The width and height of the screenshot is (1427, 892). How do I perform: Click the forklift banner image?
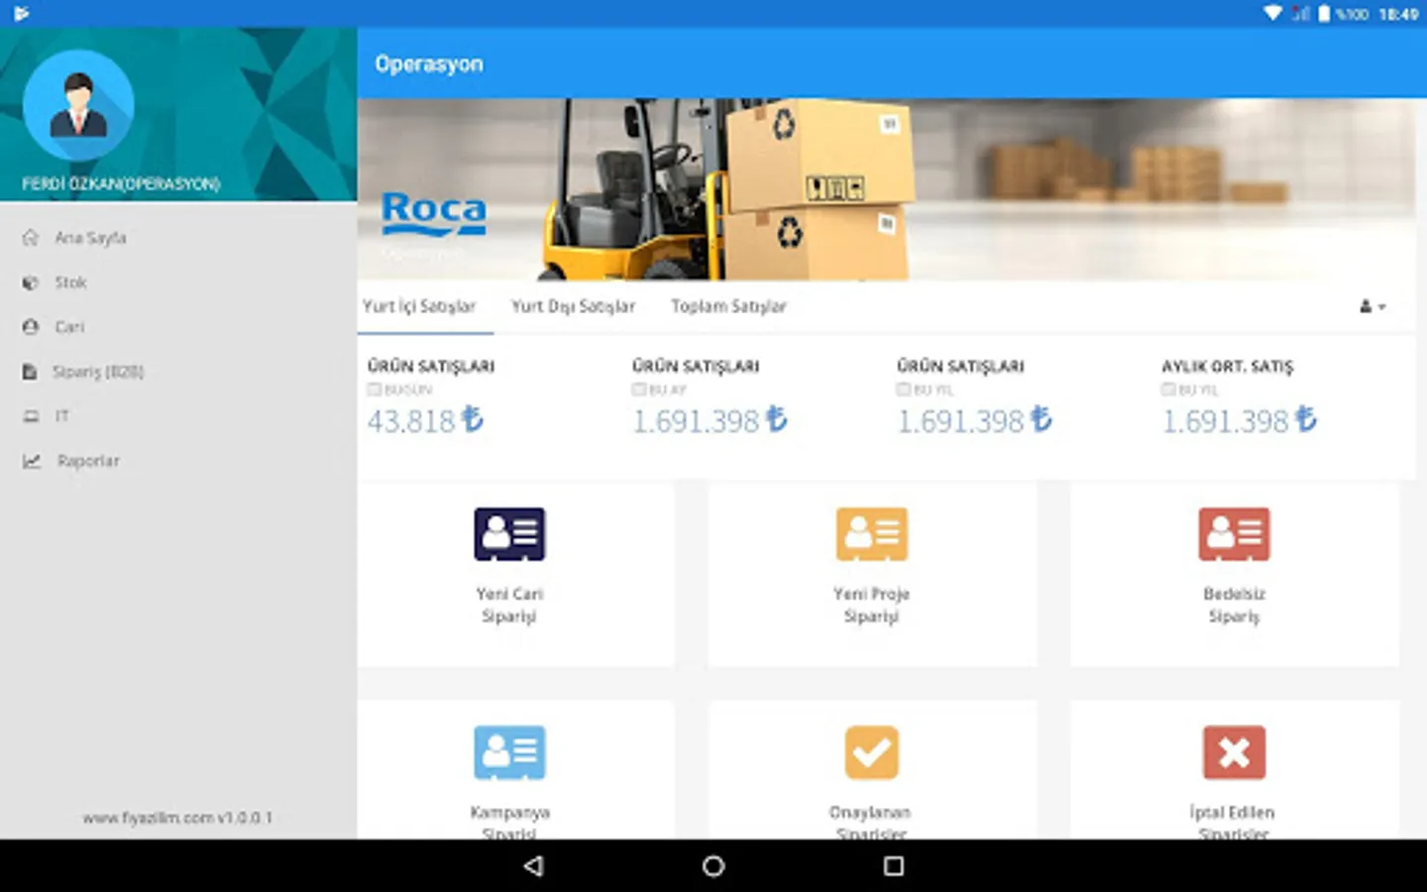886,189
